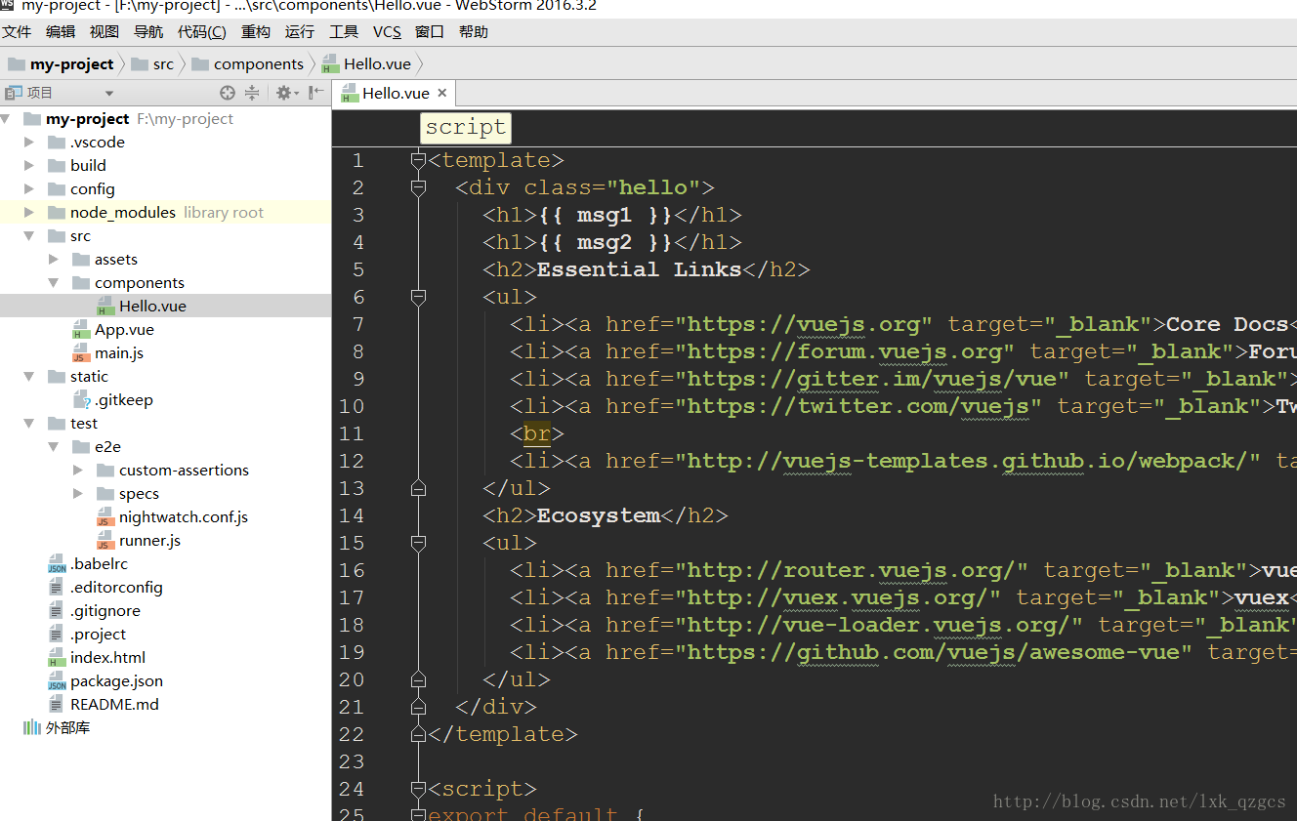
Task: Select App.vue file icon in tree
Action: click(81, 330)
